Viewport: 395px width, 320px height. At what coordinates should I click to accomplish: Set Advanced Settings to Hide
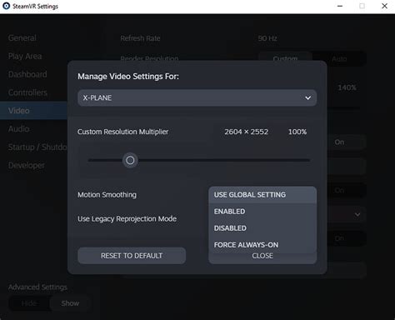coord(29,303)
